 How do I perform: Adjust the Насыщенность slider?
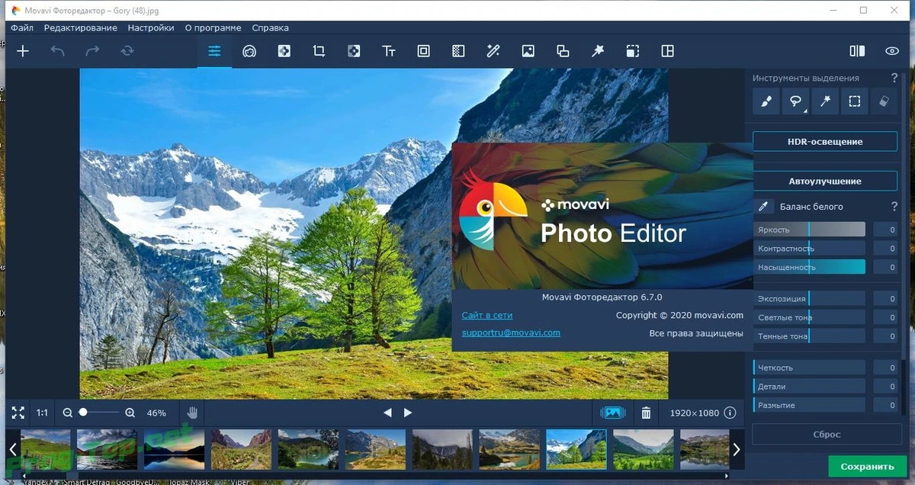click(x=809, y=267)
